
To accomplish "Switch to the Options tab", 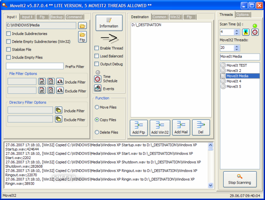I will pos(243,14).
